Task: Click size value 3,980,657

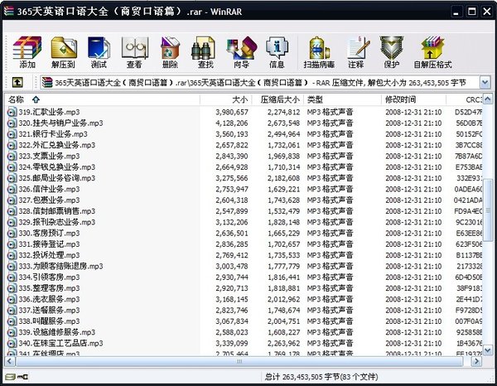Action: (232, 112)
